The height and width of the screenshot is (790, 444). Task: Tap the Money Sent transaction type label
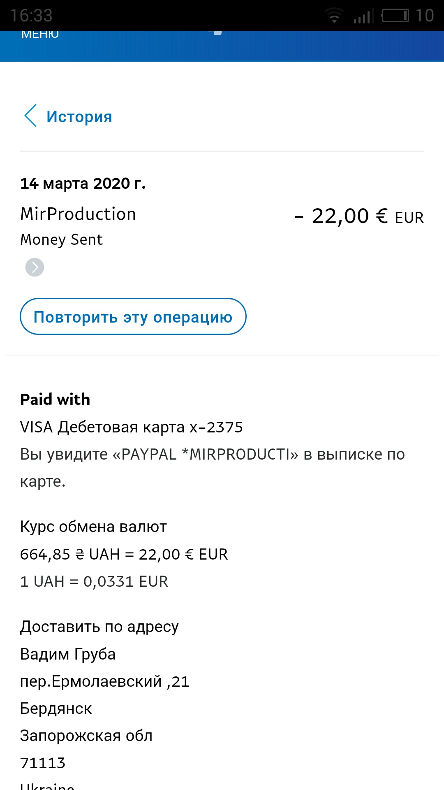[61, 239]
